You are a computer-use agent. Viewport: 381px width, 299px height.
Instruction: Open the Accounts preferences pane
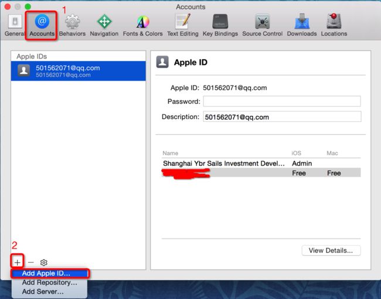[42, 25]
